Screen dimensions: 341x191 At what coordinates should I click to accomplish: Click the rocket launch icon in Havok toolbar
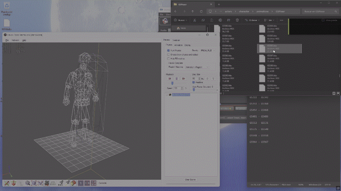tap(68, 183)
